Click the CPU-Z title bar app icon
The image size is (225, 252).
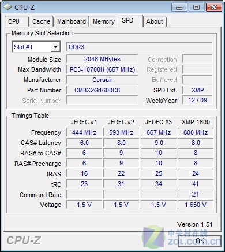tap(7, 8)
